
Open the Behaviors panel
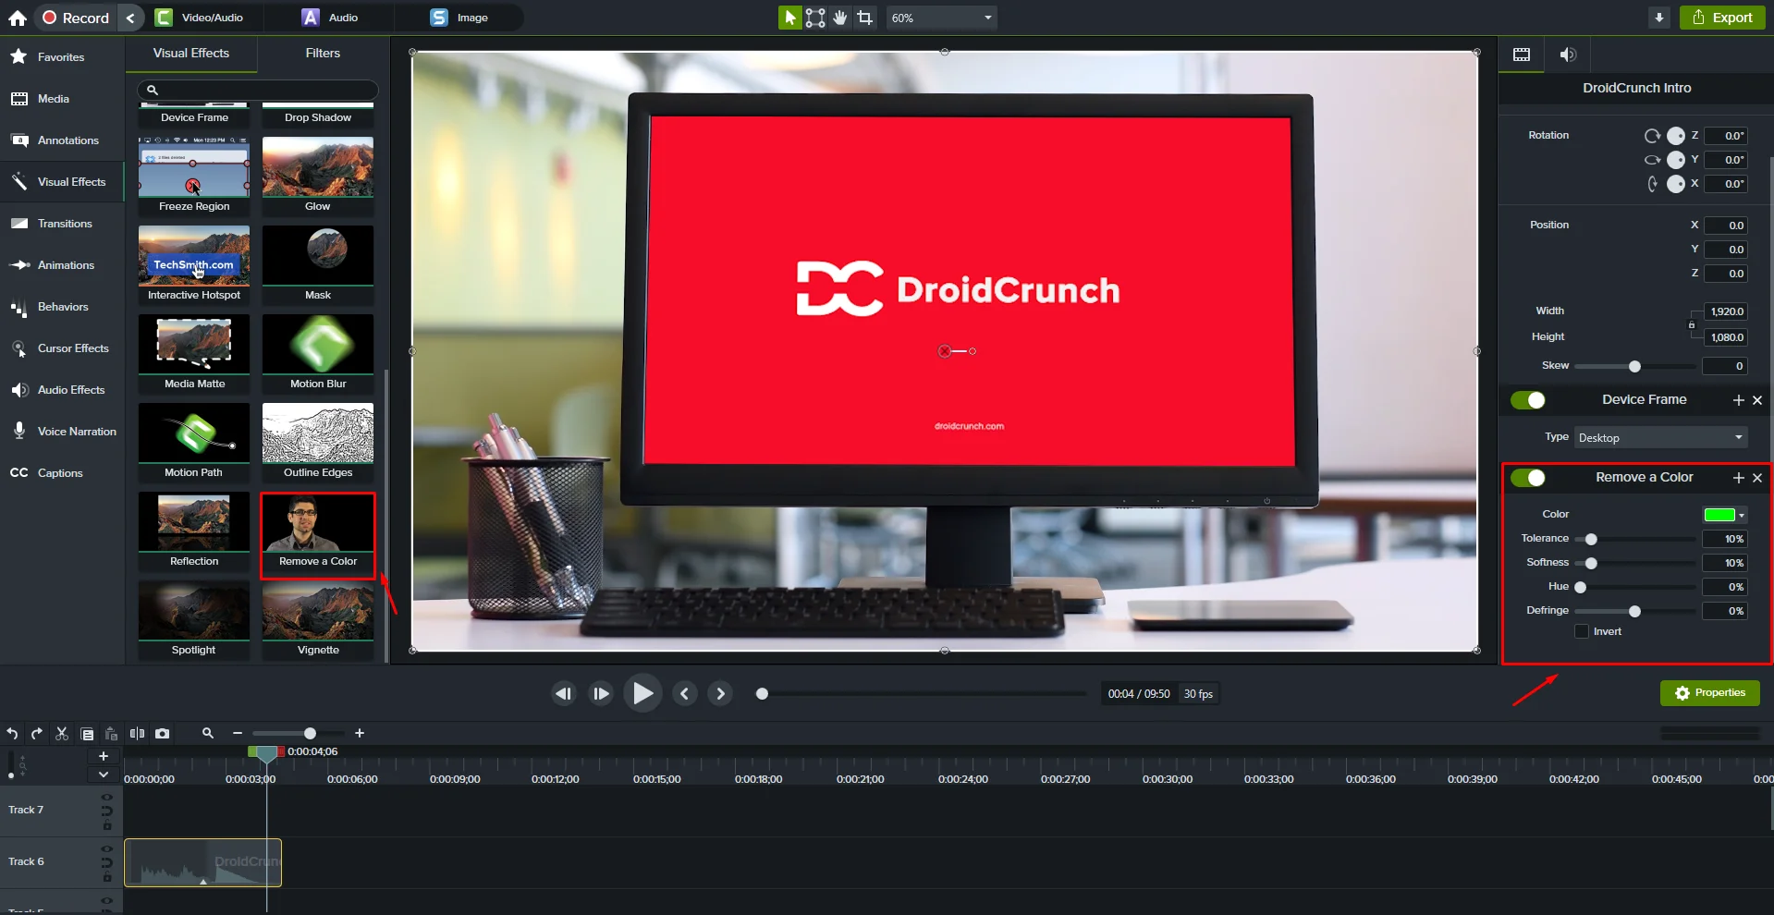(x=62, y=307)
